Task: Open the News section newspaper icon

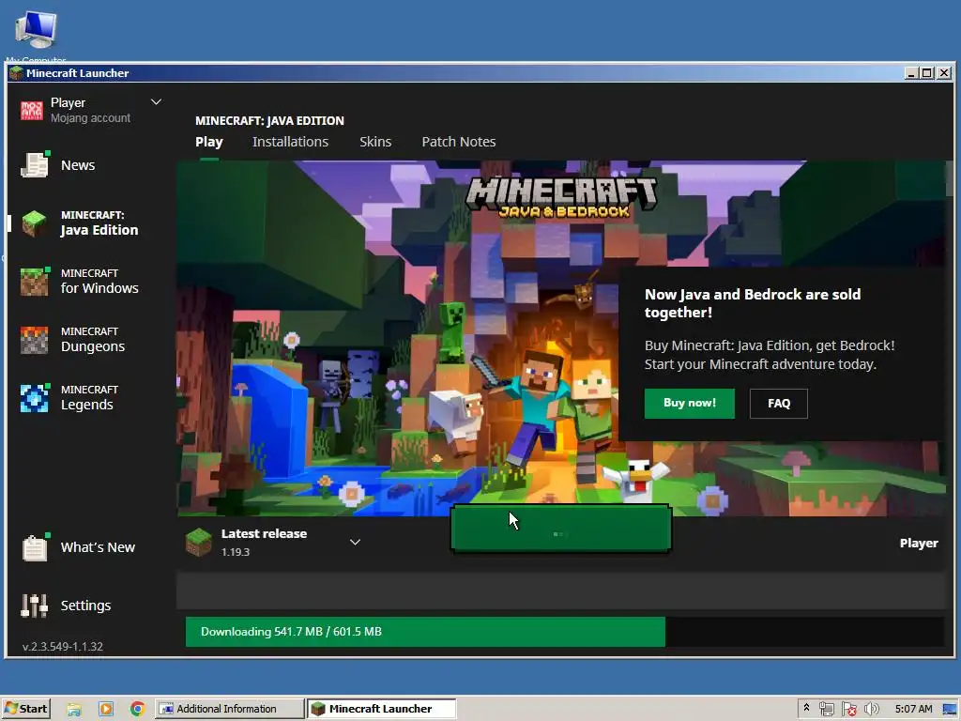Action: [x=35, y=165]
